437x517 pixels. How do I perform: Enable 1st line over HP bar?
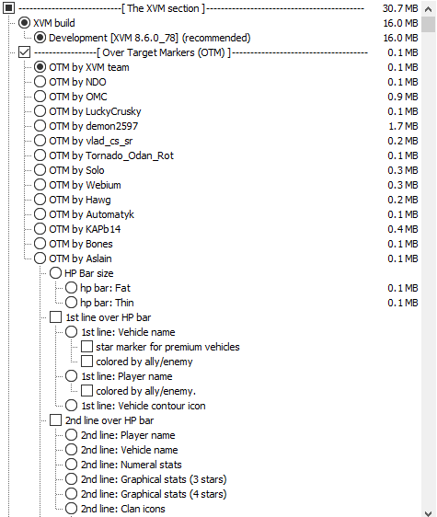click(x=55, y=317)
